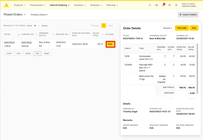
Task: Click Ship button in table row
Action: (x=110, y=44)
